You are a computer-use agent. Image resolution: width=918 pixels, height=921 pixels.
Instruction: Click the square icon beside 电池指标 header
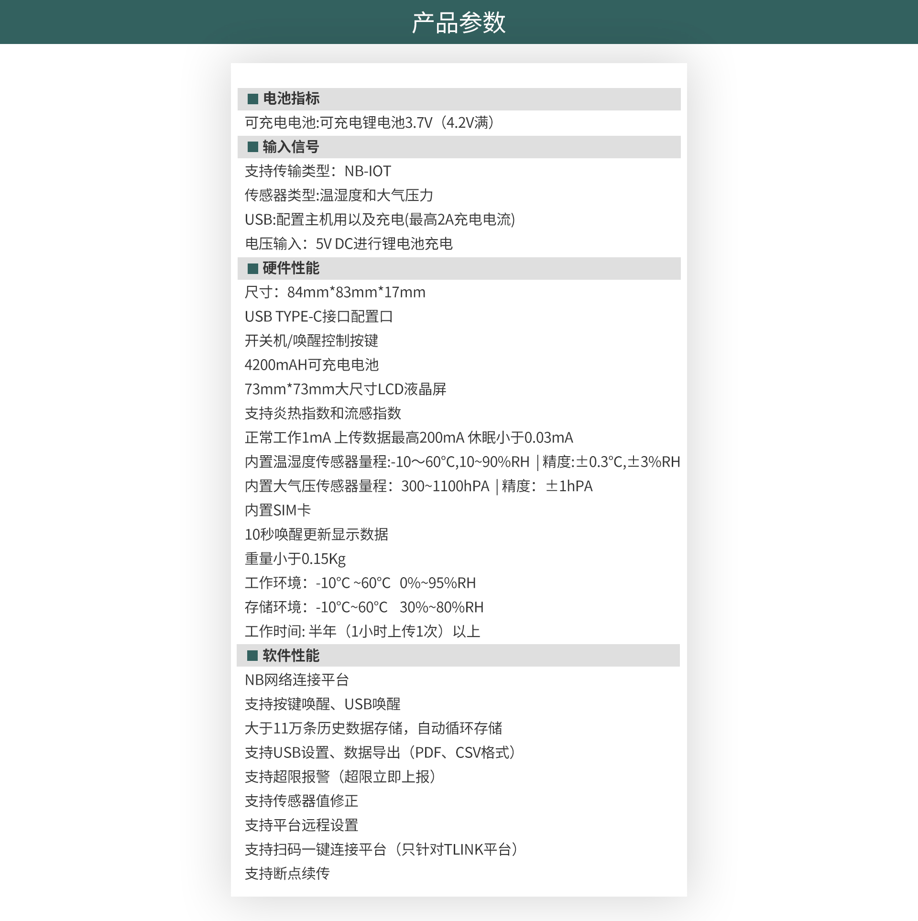(252, 99)
